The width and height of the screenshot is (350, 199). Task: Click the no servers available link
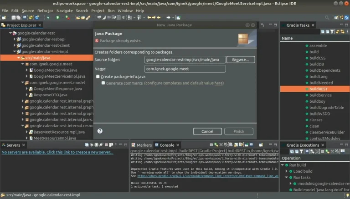point(57,152)
